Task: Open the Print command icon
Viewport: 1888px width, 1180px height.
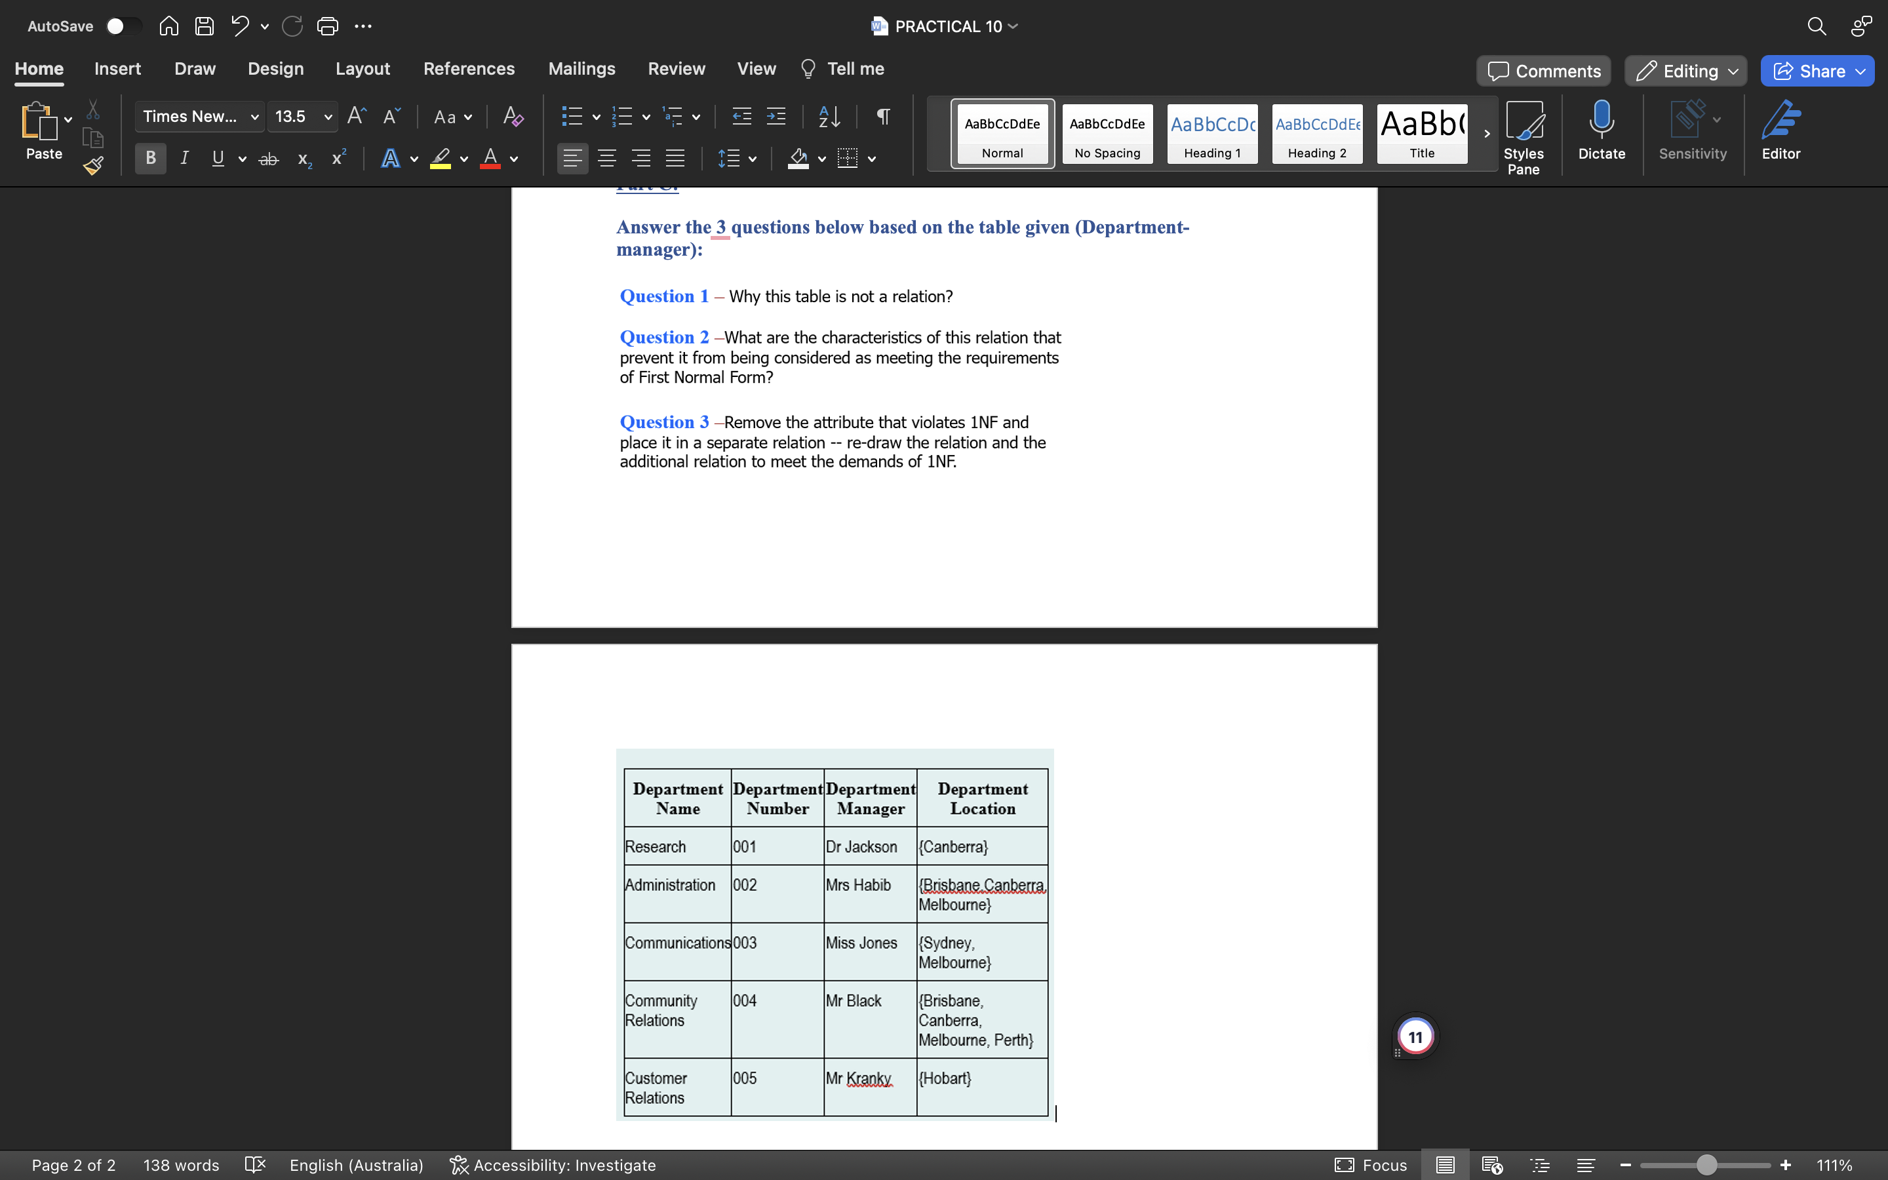Action: click(x=328, y=26)
